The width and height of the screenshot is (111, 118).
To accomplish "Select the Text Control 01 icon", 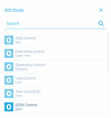I will pos(9,93).
